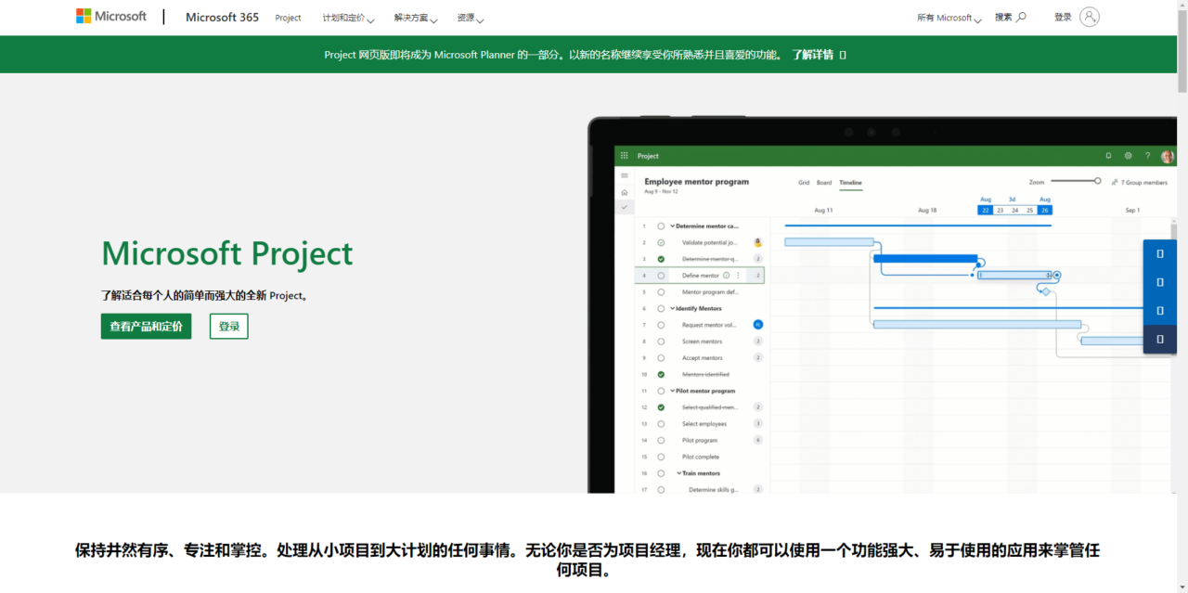Select the Determine skills g... task name
This screenshot has height=593, width=1188.
click(714, 489)
